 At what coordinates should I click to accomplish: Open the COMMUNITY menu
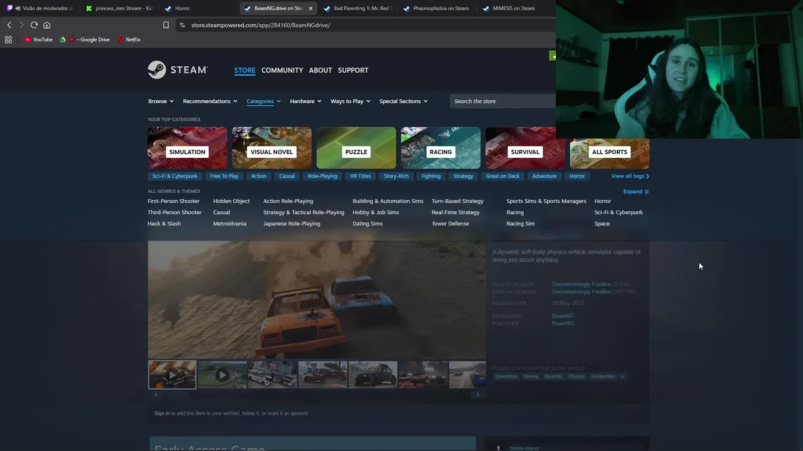[x=282, y=70]
